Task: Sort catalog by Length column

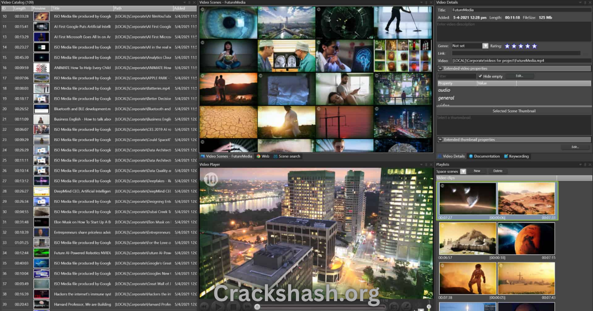Action: (22, 8)
